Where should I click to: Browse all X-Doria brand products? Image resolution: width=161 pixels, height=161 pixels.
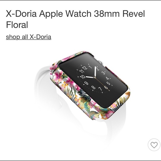[29, 37]
